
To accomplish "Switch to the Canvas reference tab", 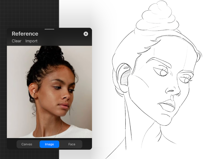I will coord(27,144).
